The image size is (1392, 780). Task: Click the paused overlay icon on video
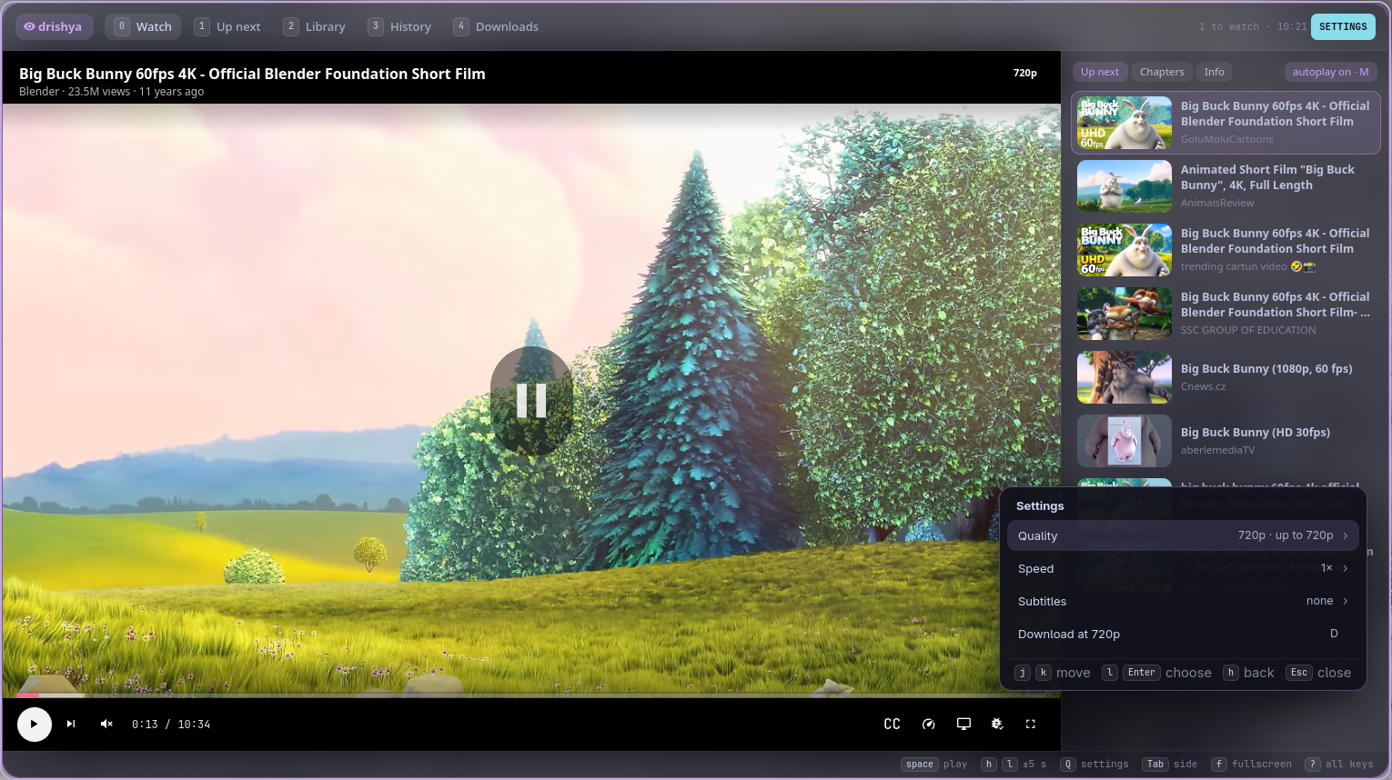click(531, 400)
